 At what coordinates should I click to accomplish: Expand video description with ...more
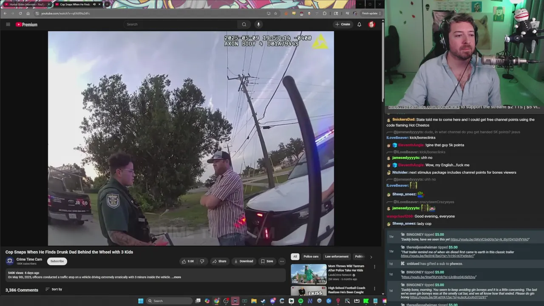176,277
